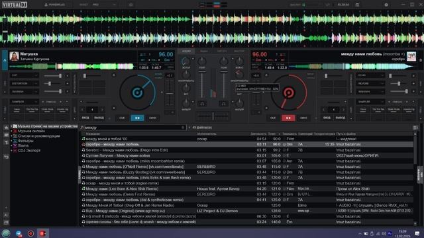Click left deck УСИЛ gain knob
Image resolution: width=424 pixels, height=238 pixels.
pyautogui.click(x=202, y=61)
